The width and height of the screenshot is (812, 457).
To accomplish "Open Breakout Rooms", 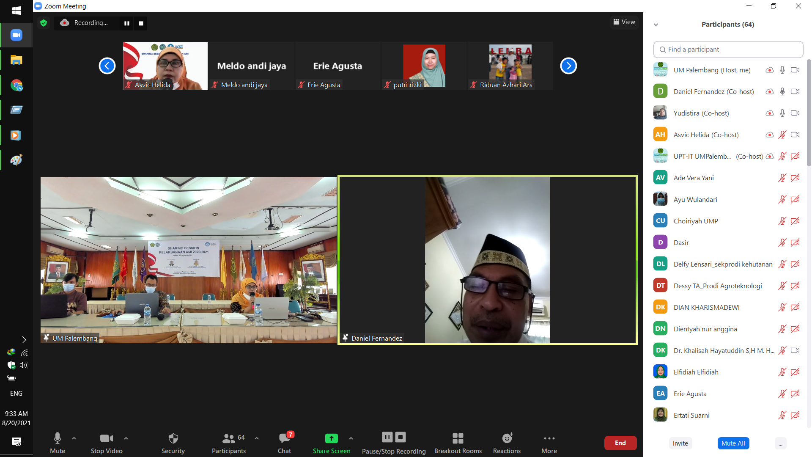I will (458, 438).
